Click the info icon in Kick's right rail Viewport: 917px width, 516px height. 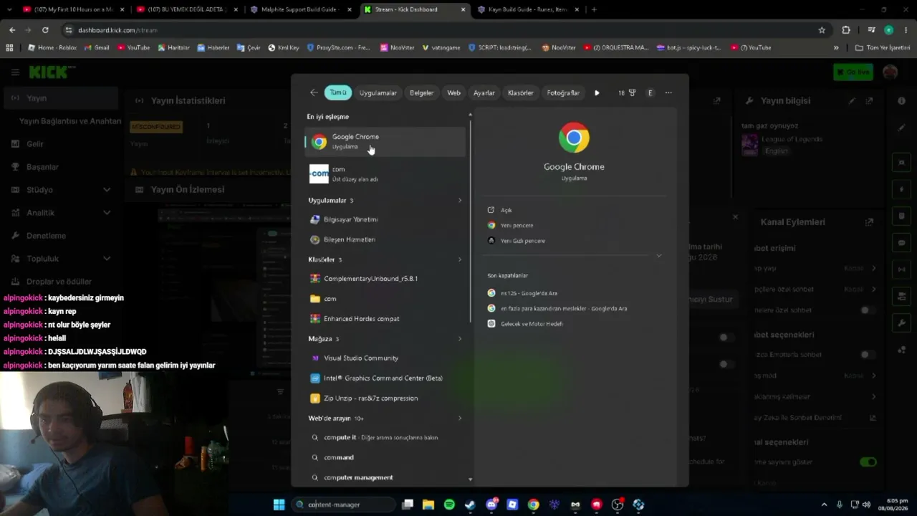(901, 101)
